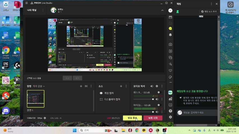Image resolution: width=239 pixels, height=134 pixels.
Task: Toggle the 데스크톱 audio switch
Action: tap(159, 92)
